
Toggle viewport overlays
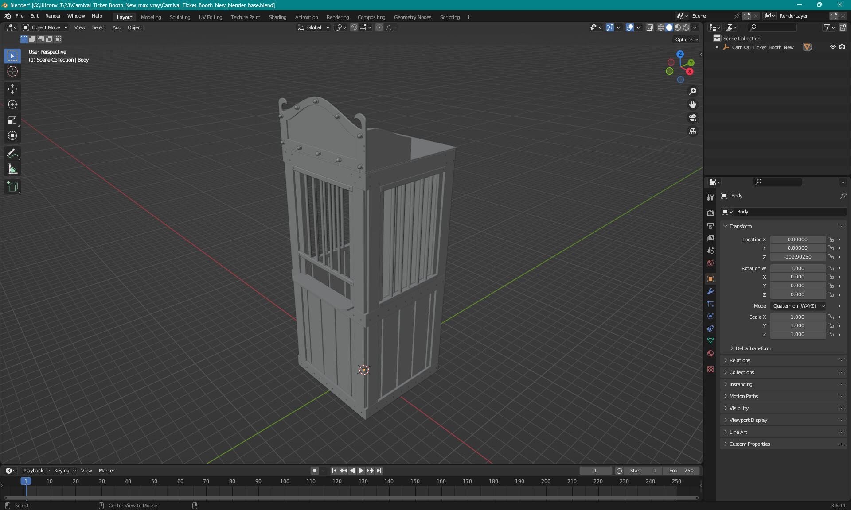click(630, 27)
